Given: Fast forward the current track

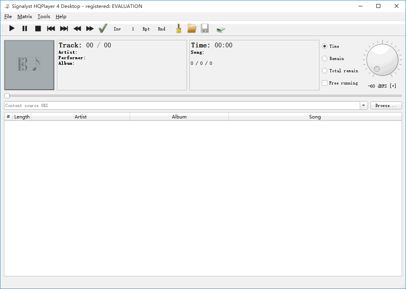Looking at the screenshot, I should point(90,28).
